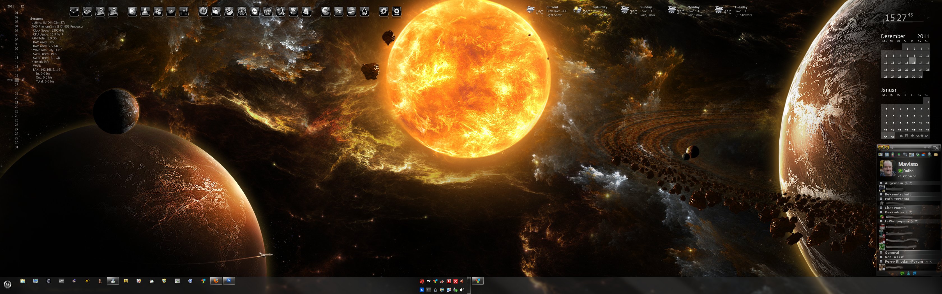Open Thunderbird mail dock icon
The height and width of the screenshot is (294, 942).
pyautogui.click(x=216, y=11)
